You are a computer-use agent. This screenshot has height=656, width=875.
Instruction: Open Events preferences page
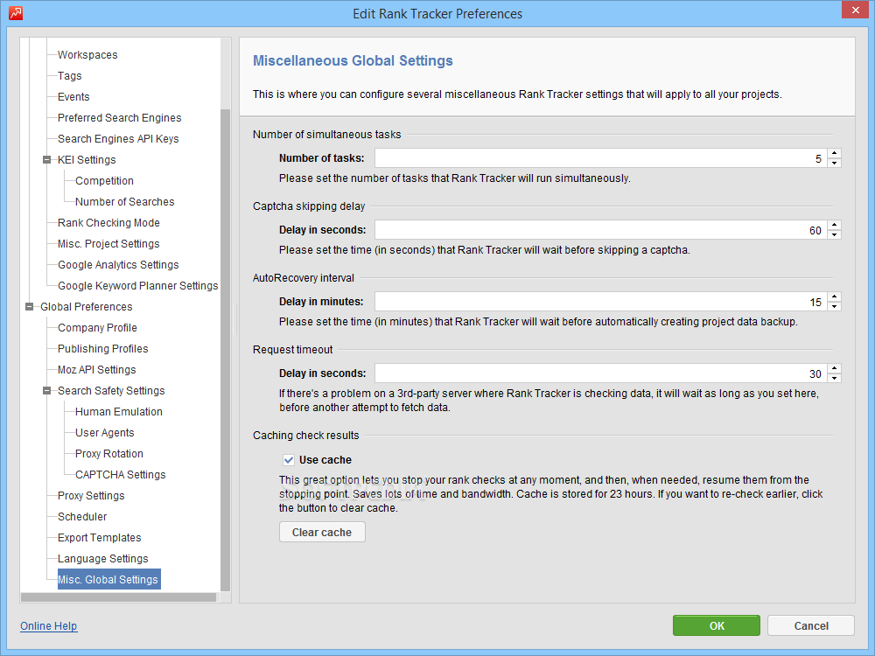pos(73,97)
